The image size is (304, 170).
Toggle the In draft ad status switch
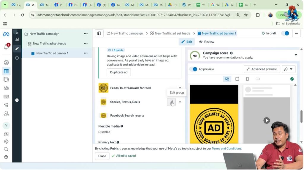point(285,33)
